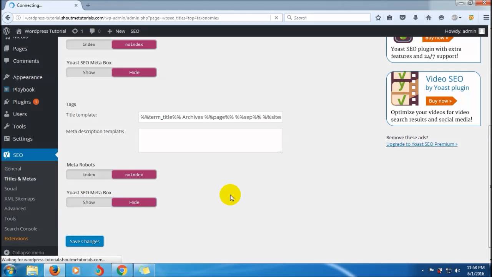Screen dimensions: 492x277
Task: Choose index in the topmost Meta Robots switch
Action: pos(89,44)
